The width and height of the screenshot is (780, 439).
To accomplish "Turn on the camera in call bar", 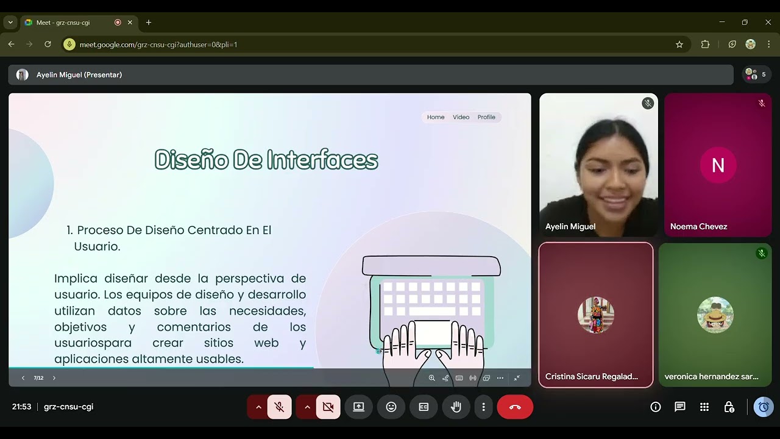I will point(328,407).
